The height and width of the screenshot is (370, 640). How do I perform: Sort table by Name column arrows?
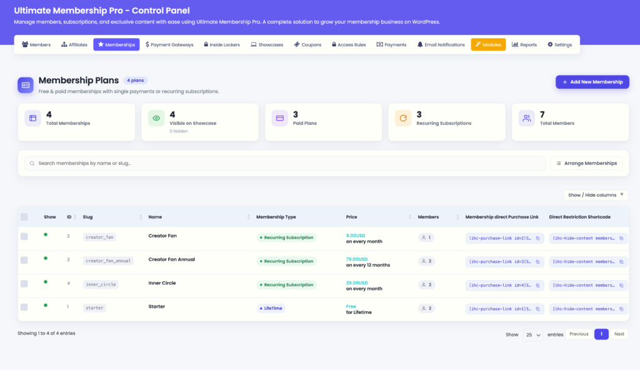click(x=248, y=217)
